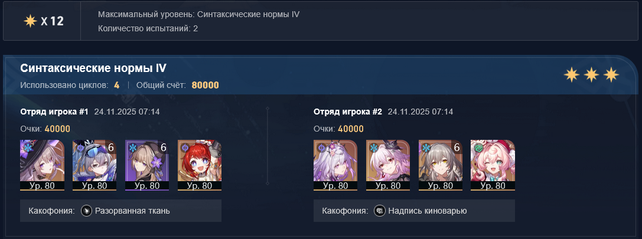Image resolution: width=642 pixels, height=239 pixels.
Task: Click the Отряд игрока #1 label
Action: point(54,112)
